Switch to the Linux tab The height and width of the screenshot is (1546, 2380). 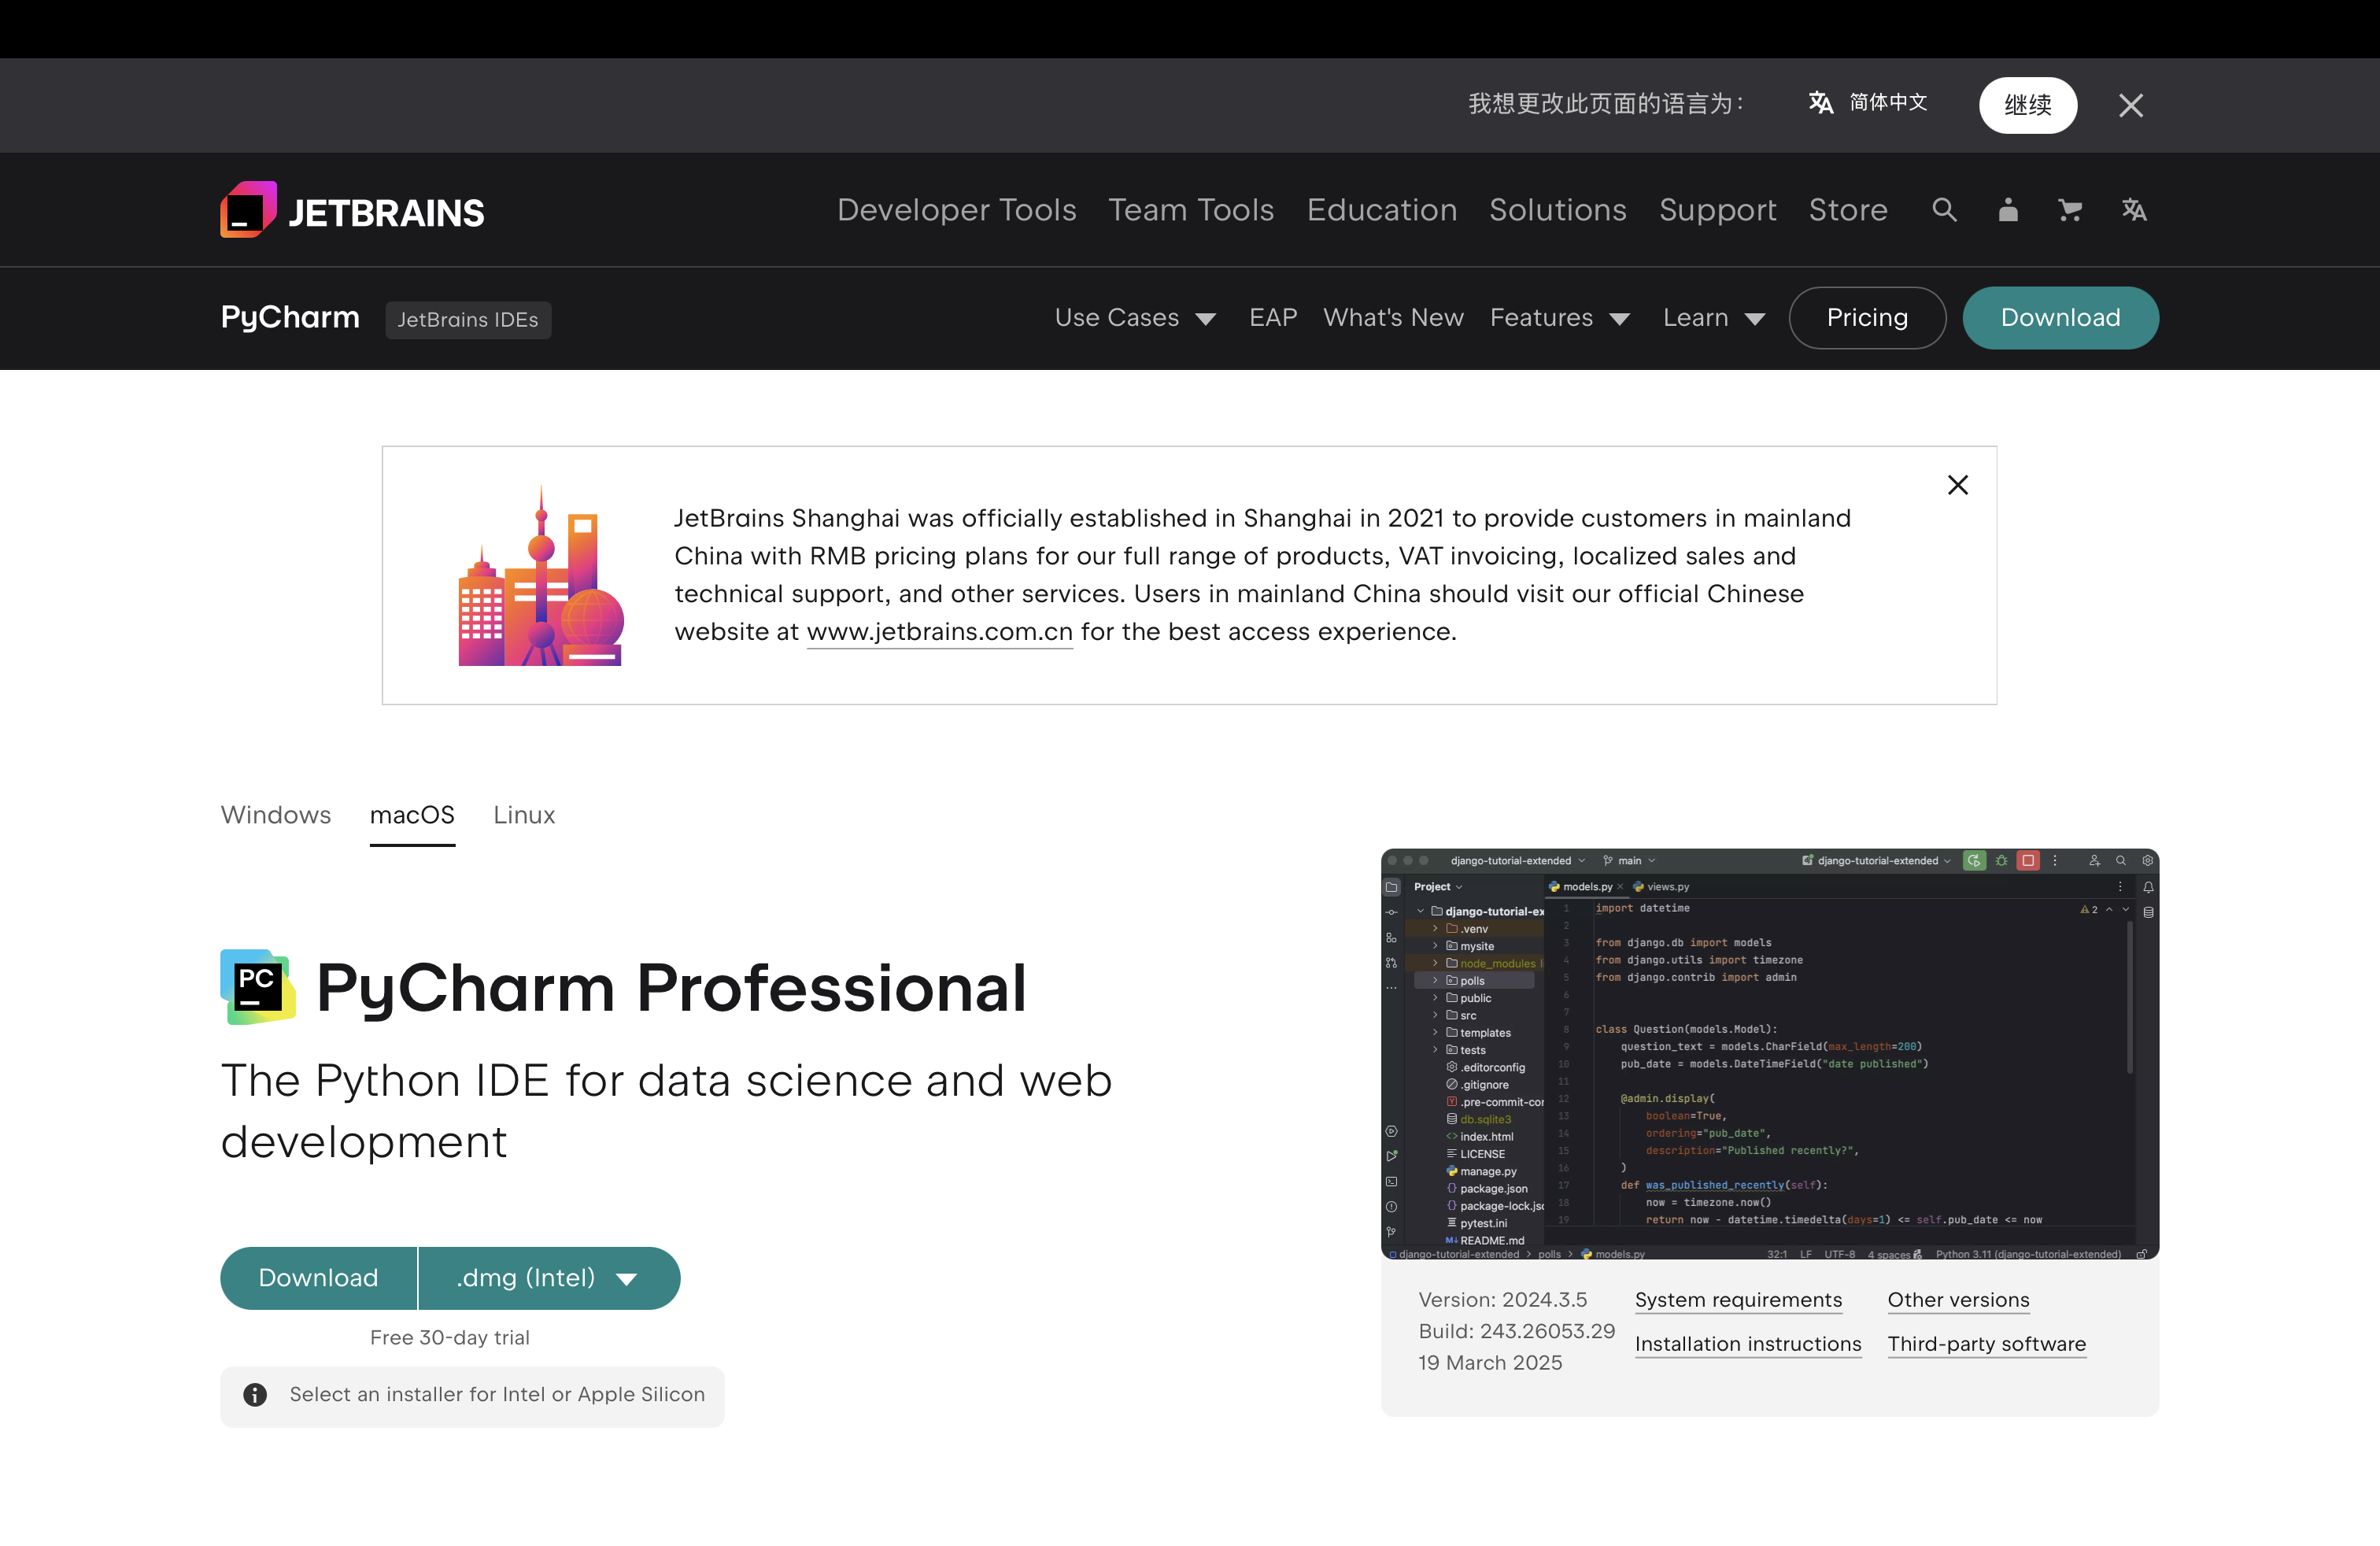click(x=524, y=815)
